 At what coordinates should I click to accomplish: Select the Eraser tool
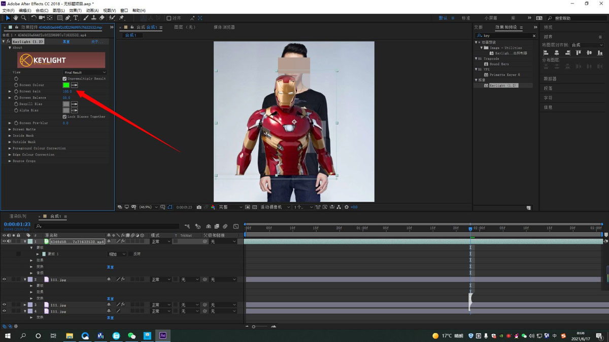(x=102, y=18)
